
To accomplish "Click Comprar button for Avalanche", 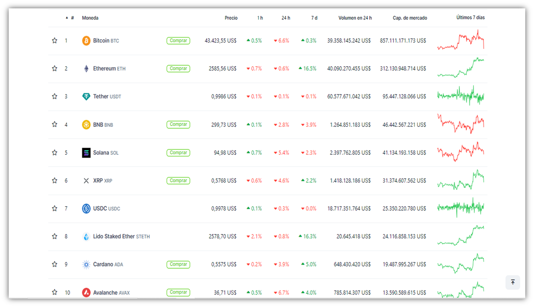I will point(178,292).
